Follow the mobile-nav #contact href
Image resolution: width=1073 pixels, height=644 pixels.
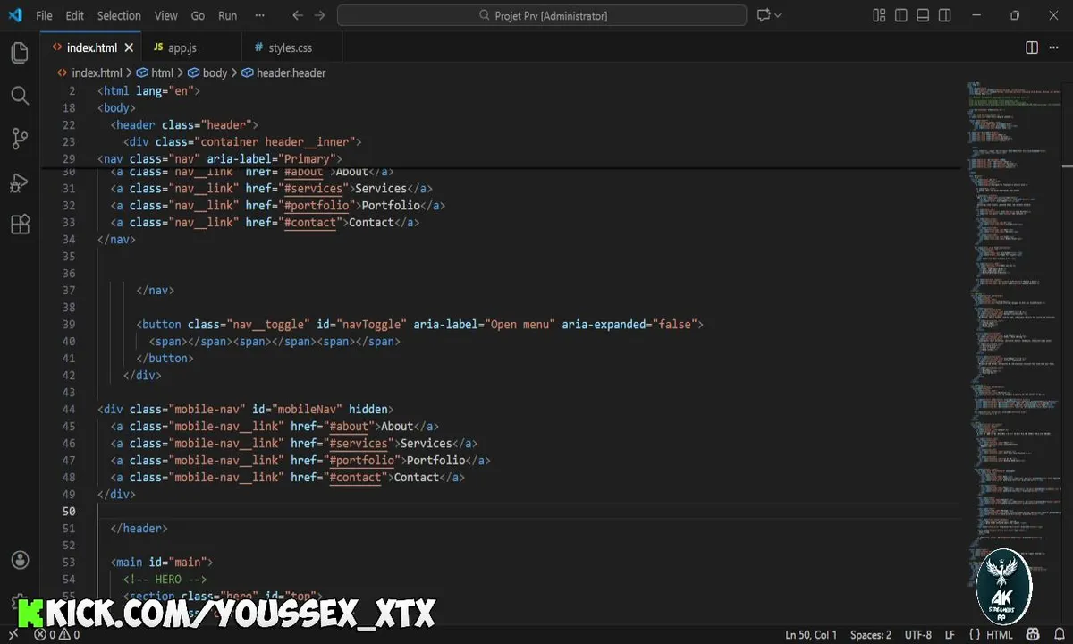(x=356, y=478)
